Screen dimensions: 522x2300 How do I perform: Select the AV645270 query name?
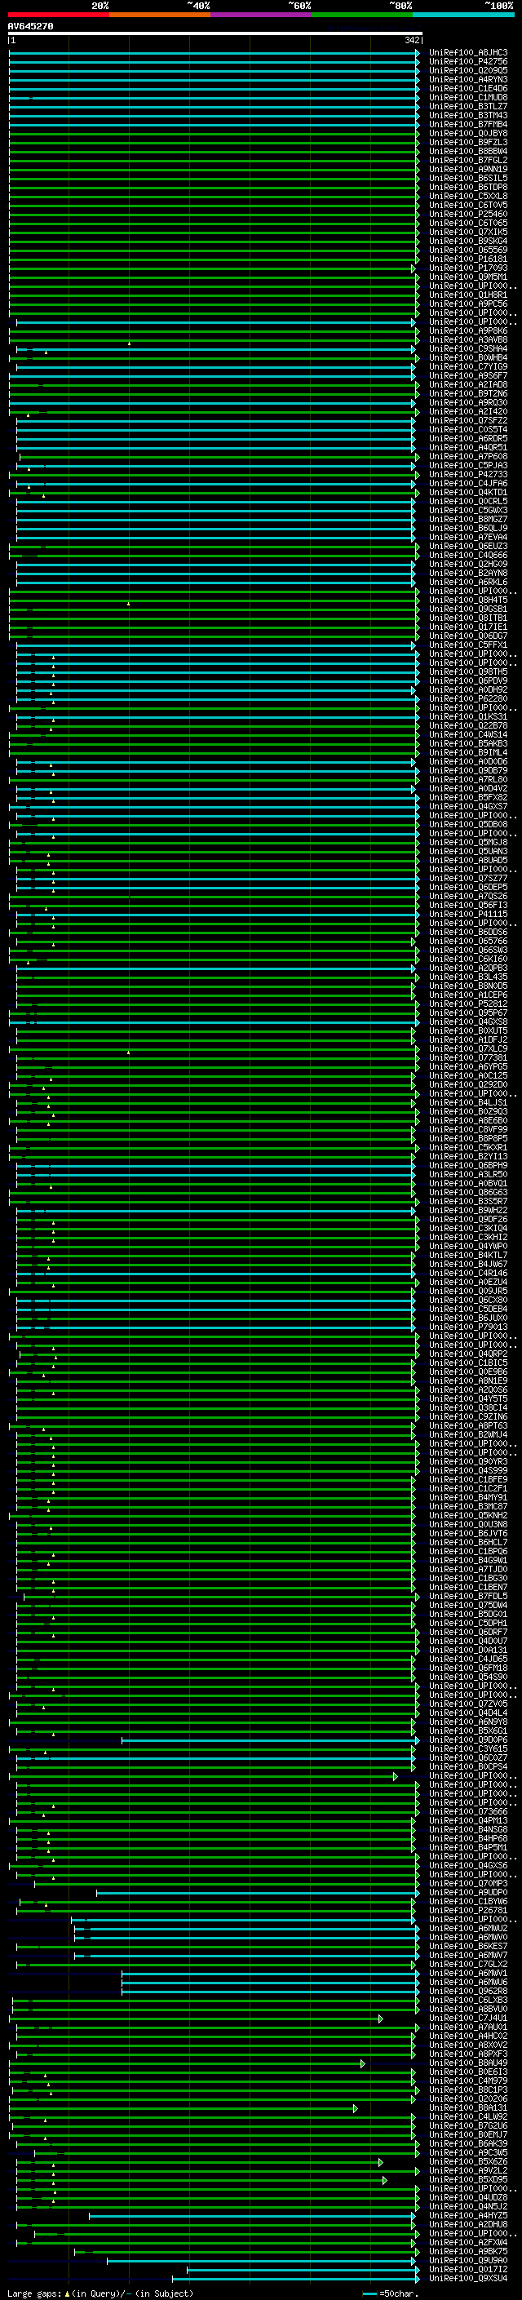click(30, 27)
